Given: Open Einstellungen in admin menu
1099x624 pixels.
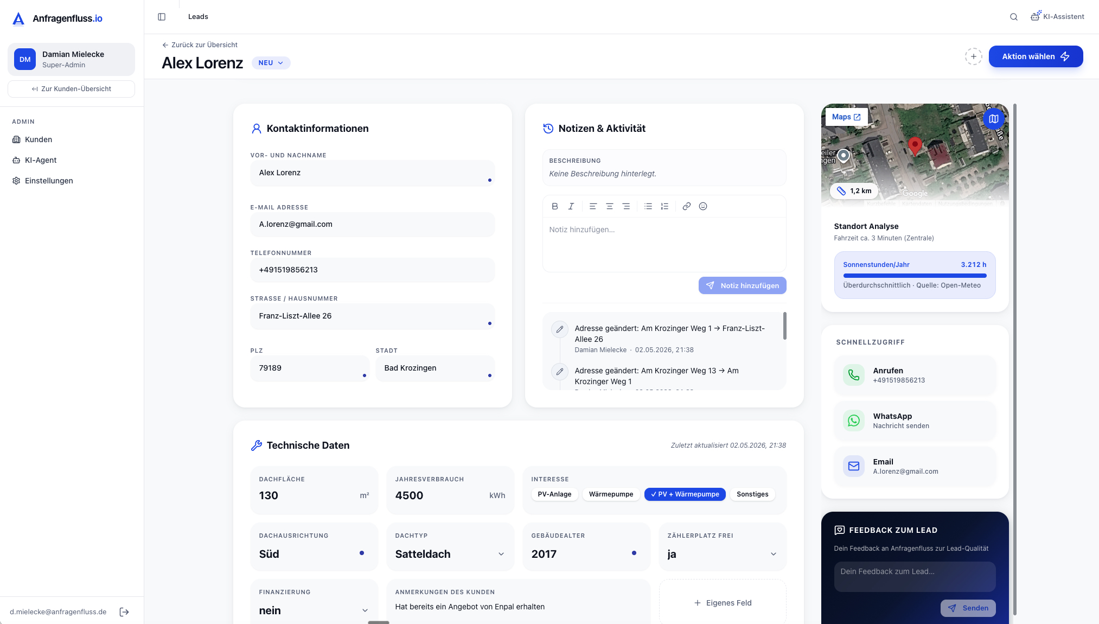Looking at the screenshot, I should (x=49, y=181).
